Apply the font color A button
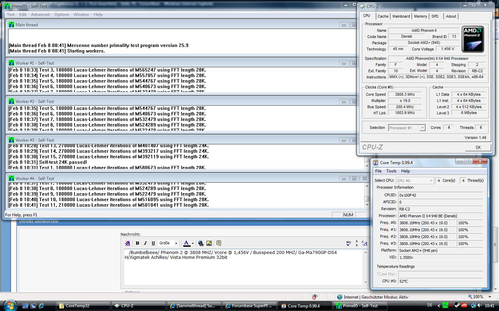499x311 pixels. point(186,243)
